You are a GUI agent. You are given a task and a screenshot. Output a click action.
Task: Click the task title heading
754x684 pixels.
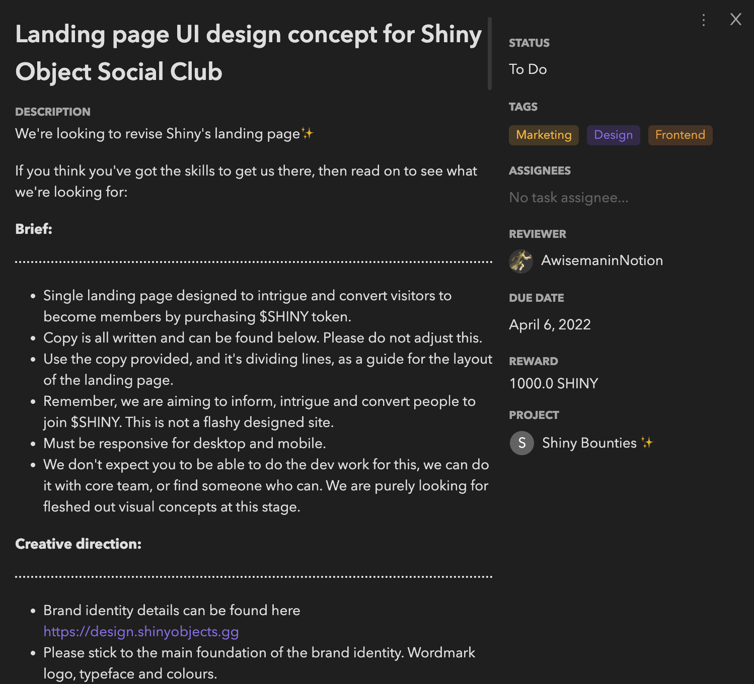(249, 53)
